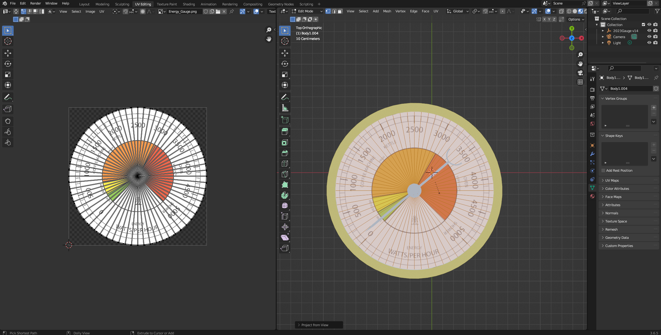Expand the Normals panel

(x=629, y=213)
